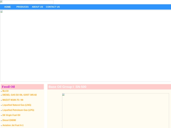Click the arrow bullet beside MAZUT M100-75 / 99

1,100
